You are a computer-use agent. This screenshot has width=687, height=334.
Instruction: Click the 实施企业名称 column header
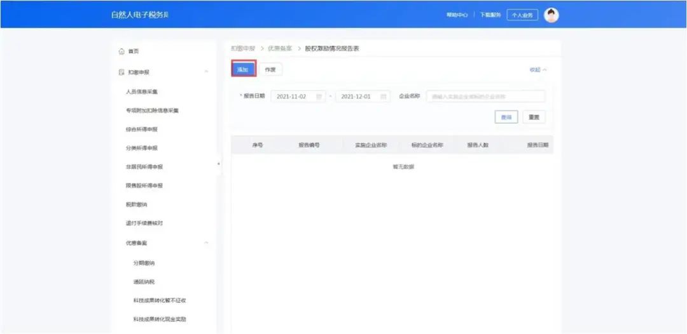coord(371,145)
